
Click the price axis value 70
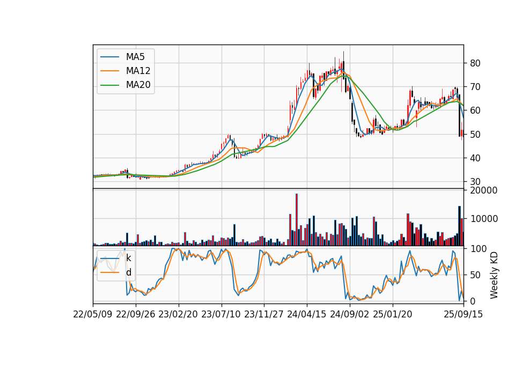475,87
